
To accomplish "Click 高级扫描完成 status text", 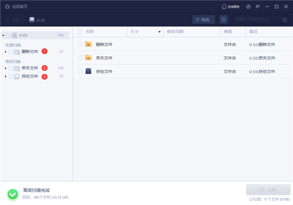I will (37, 190).
